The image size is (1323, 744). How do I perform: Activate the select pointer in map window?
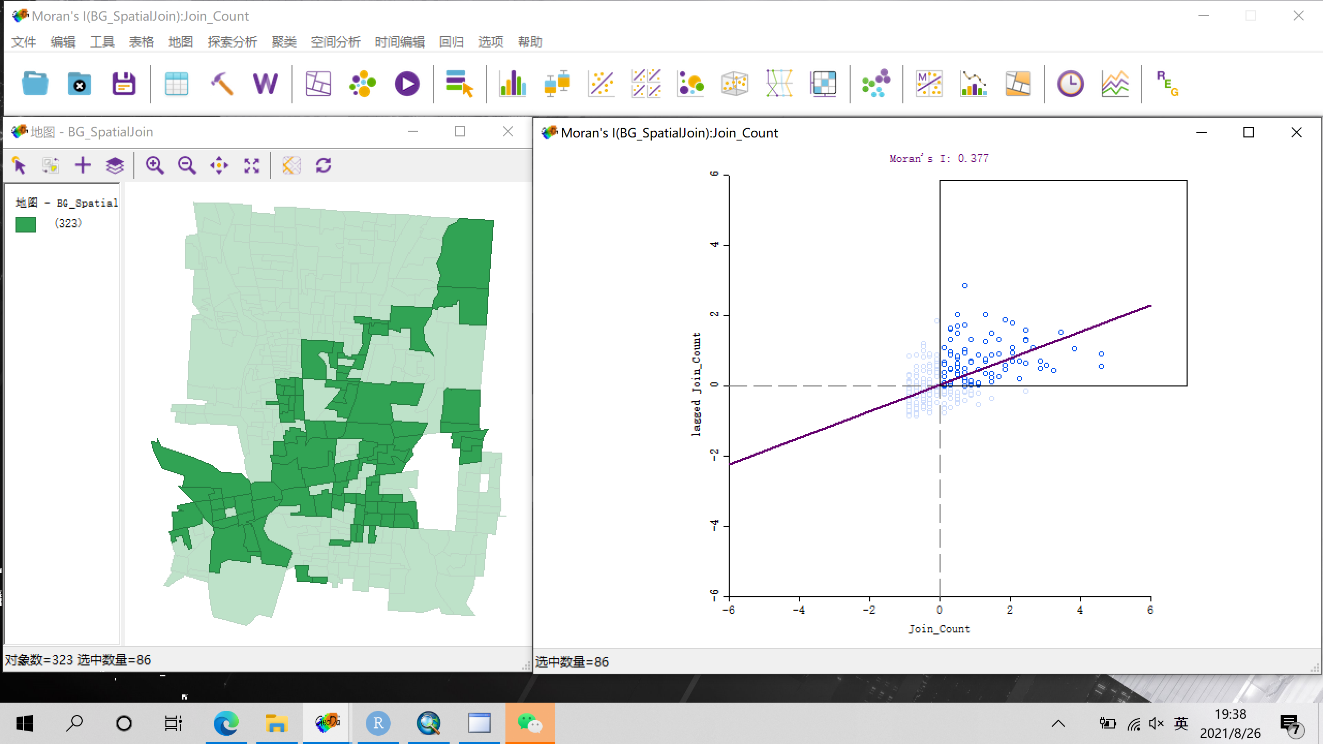point(19,166)
